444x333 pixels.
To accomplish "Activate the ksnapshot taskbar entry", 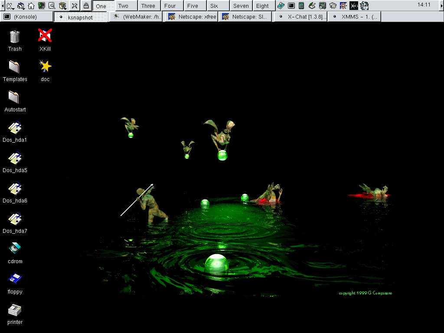I will point(80,17).
